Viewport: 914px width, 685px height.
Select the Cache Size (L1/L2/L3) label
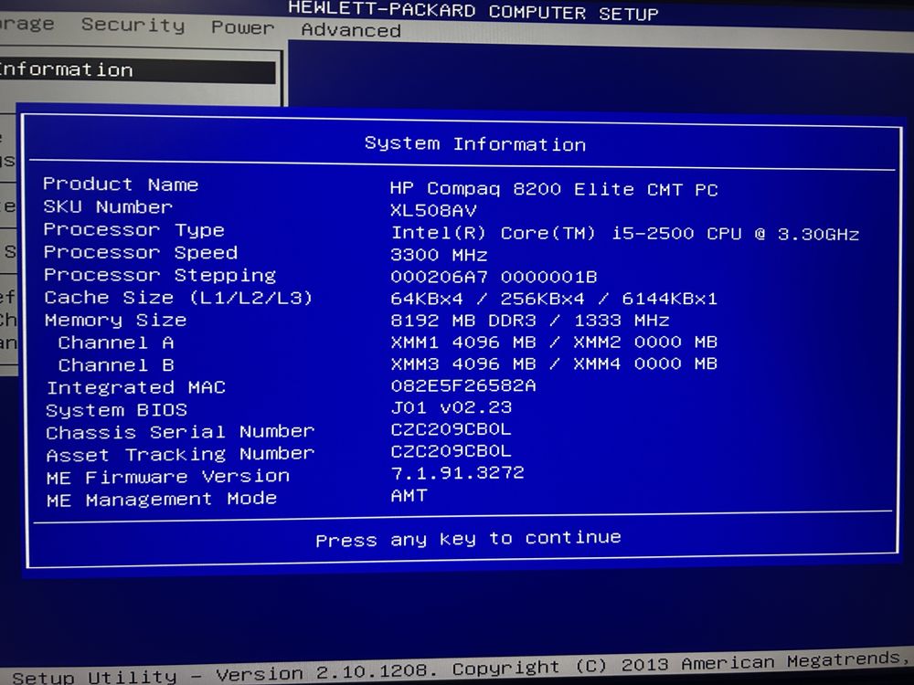point(178,298)
